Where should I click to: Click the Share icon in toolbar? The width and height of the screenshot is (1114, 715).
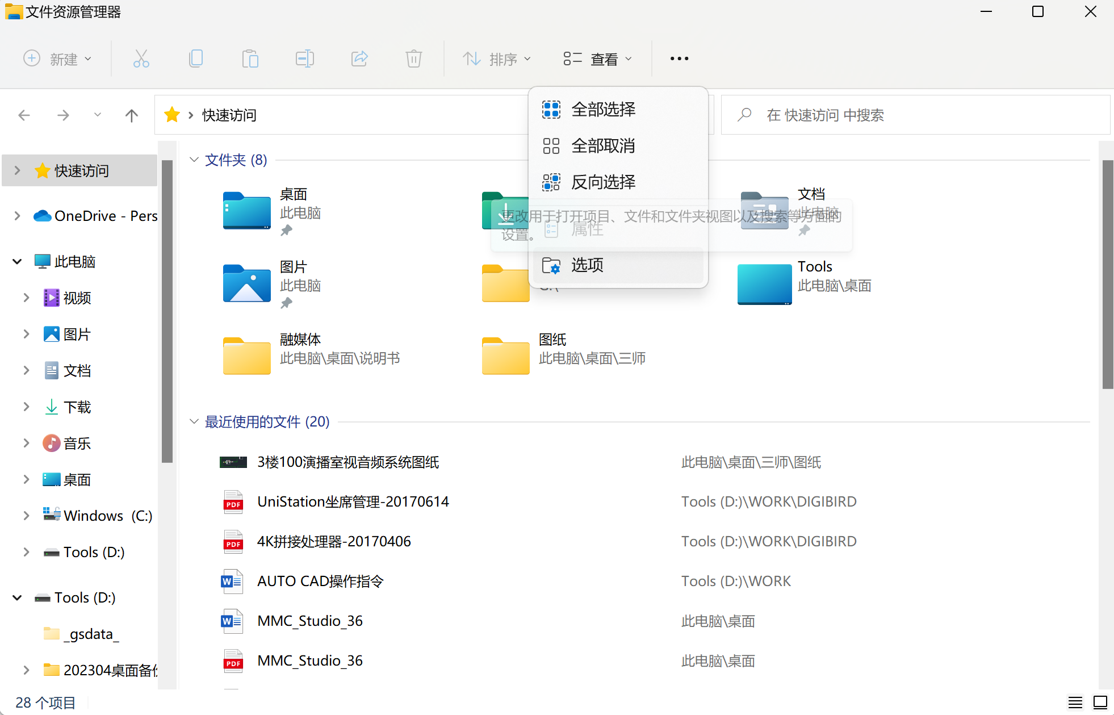[359, 58]
